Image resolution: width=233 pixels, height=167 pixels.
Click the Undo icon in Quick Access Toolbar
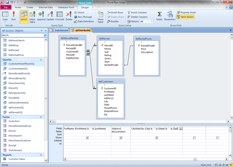coord(12,2)
